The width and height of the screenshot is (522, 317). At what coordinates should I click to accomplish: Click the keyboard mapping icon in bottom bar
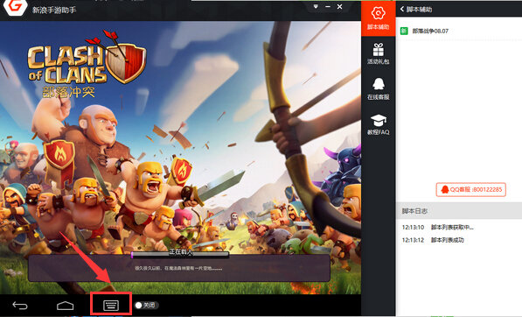[x=111, y=305]
